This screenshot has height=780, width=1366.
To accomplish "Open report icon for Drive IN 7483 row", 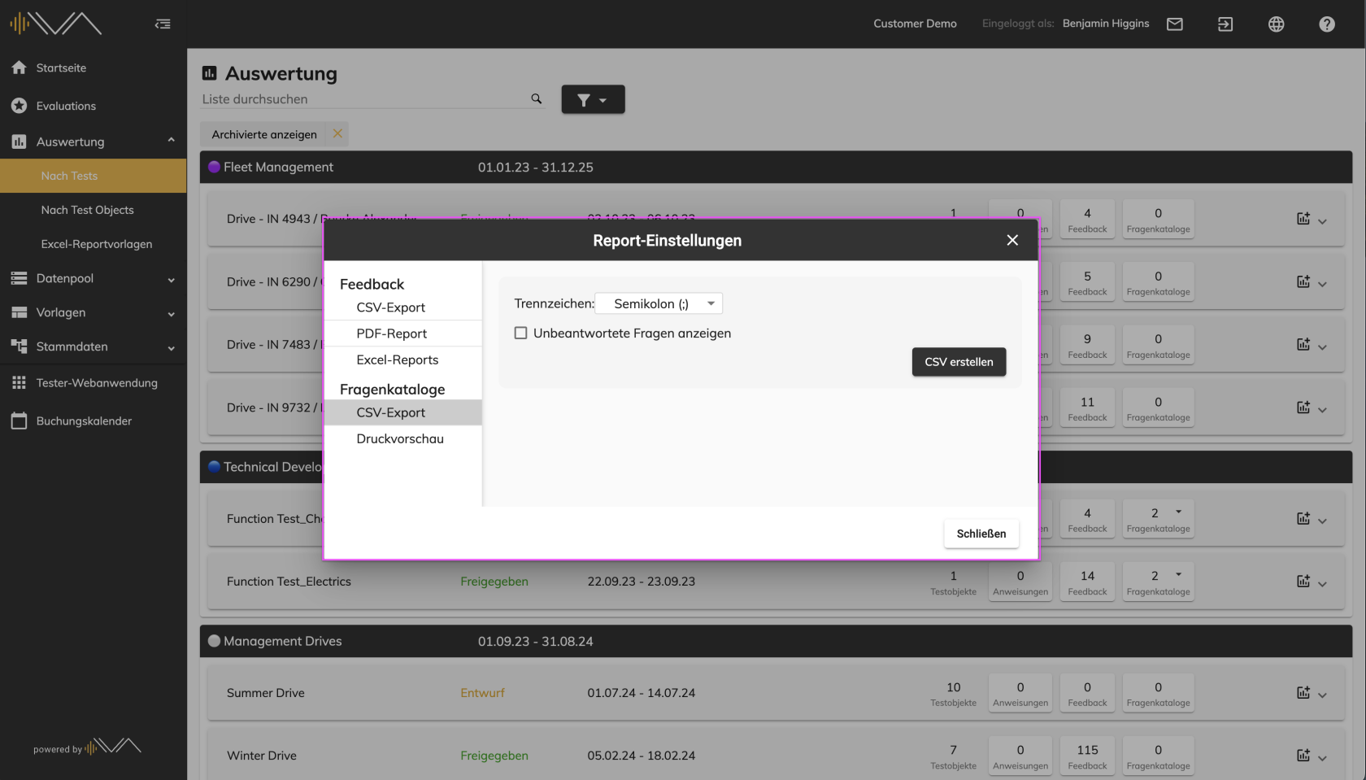I will pos(1303,344).
